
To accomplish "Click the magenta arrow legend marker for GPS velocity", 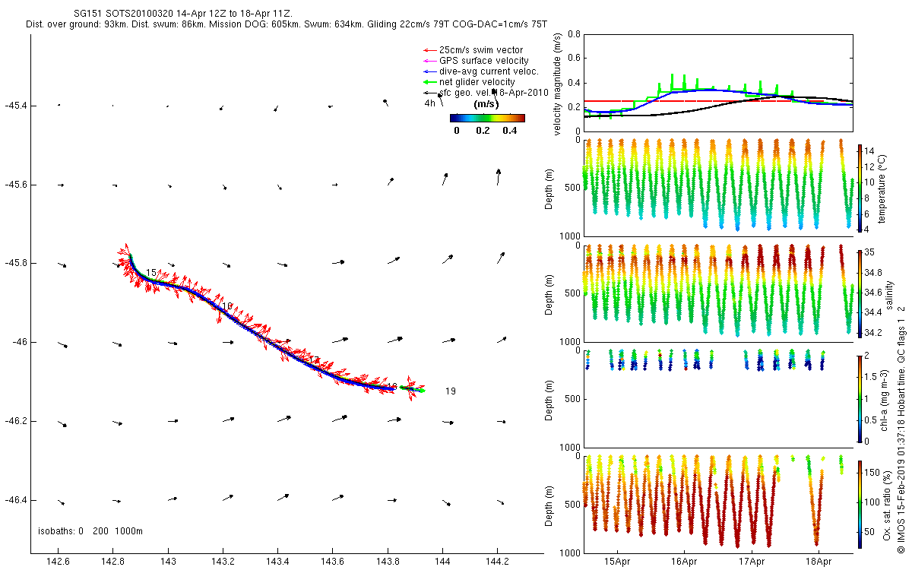I will (x=429, y=62).
